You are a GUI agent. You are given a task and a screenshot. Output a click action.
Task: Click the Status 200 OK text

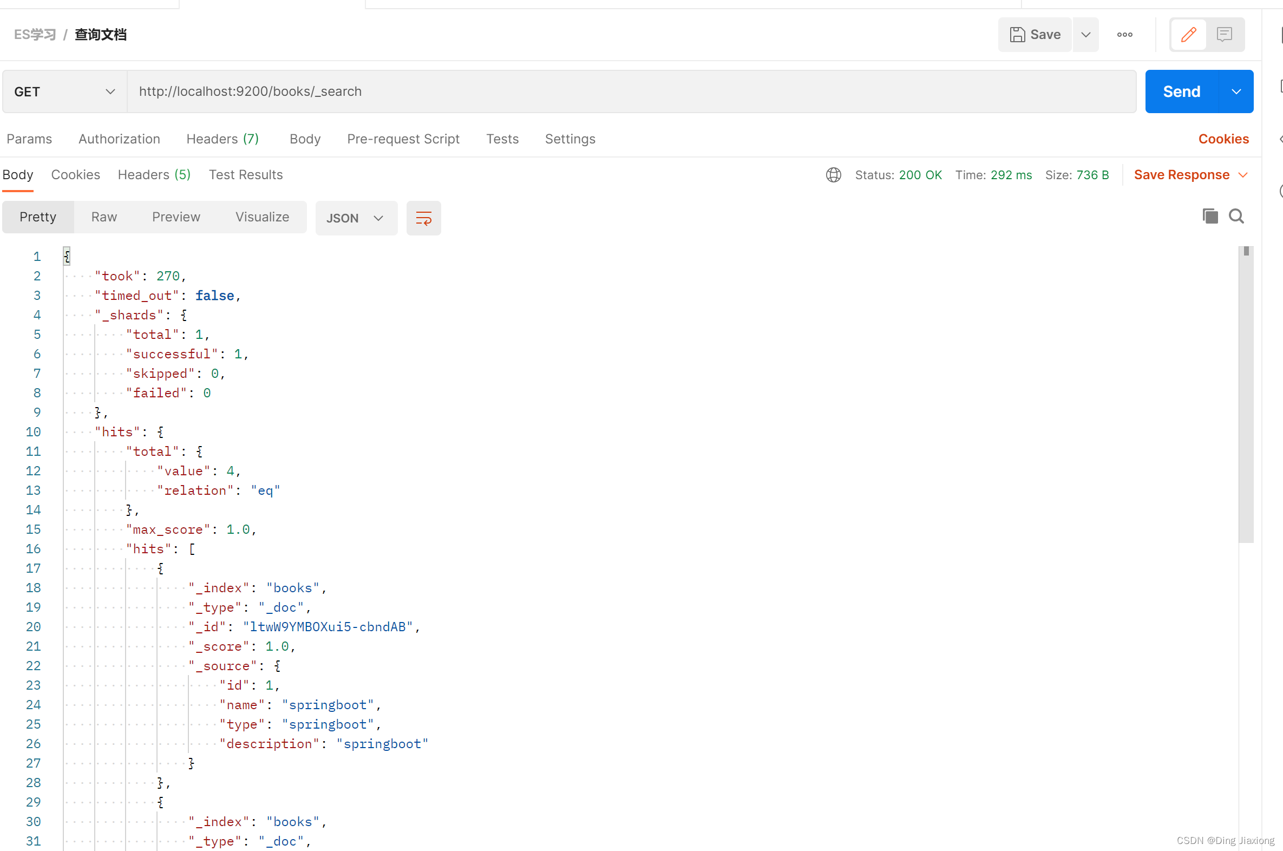click(898, 175)
